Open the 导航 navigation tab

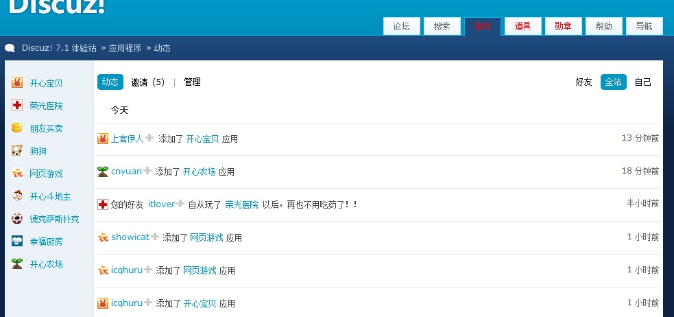point(644,26)
